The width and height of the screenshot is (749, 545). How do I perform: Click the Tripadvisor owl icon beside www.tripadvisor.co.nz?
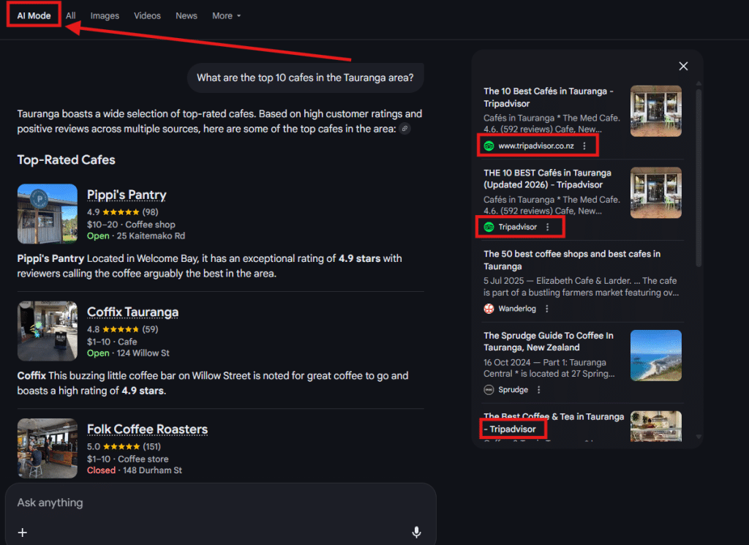tap(489, 146)
